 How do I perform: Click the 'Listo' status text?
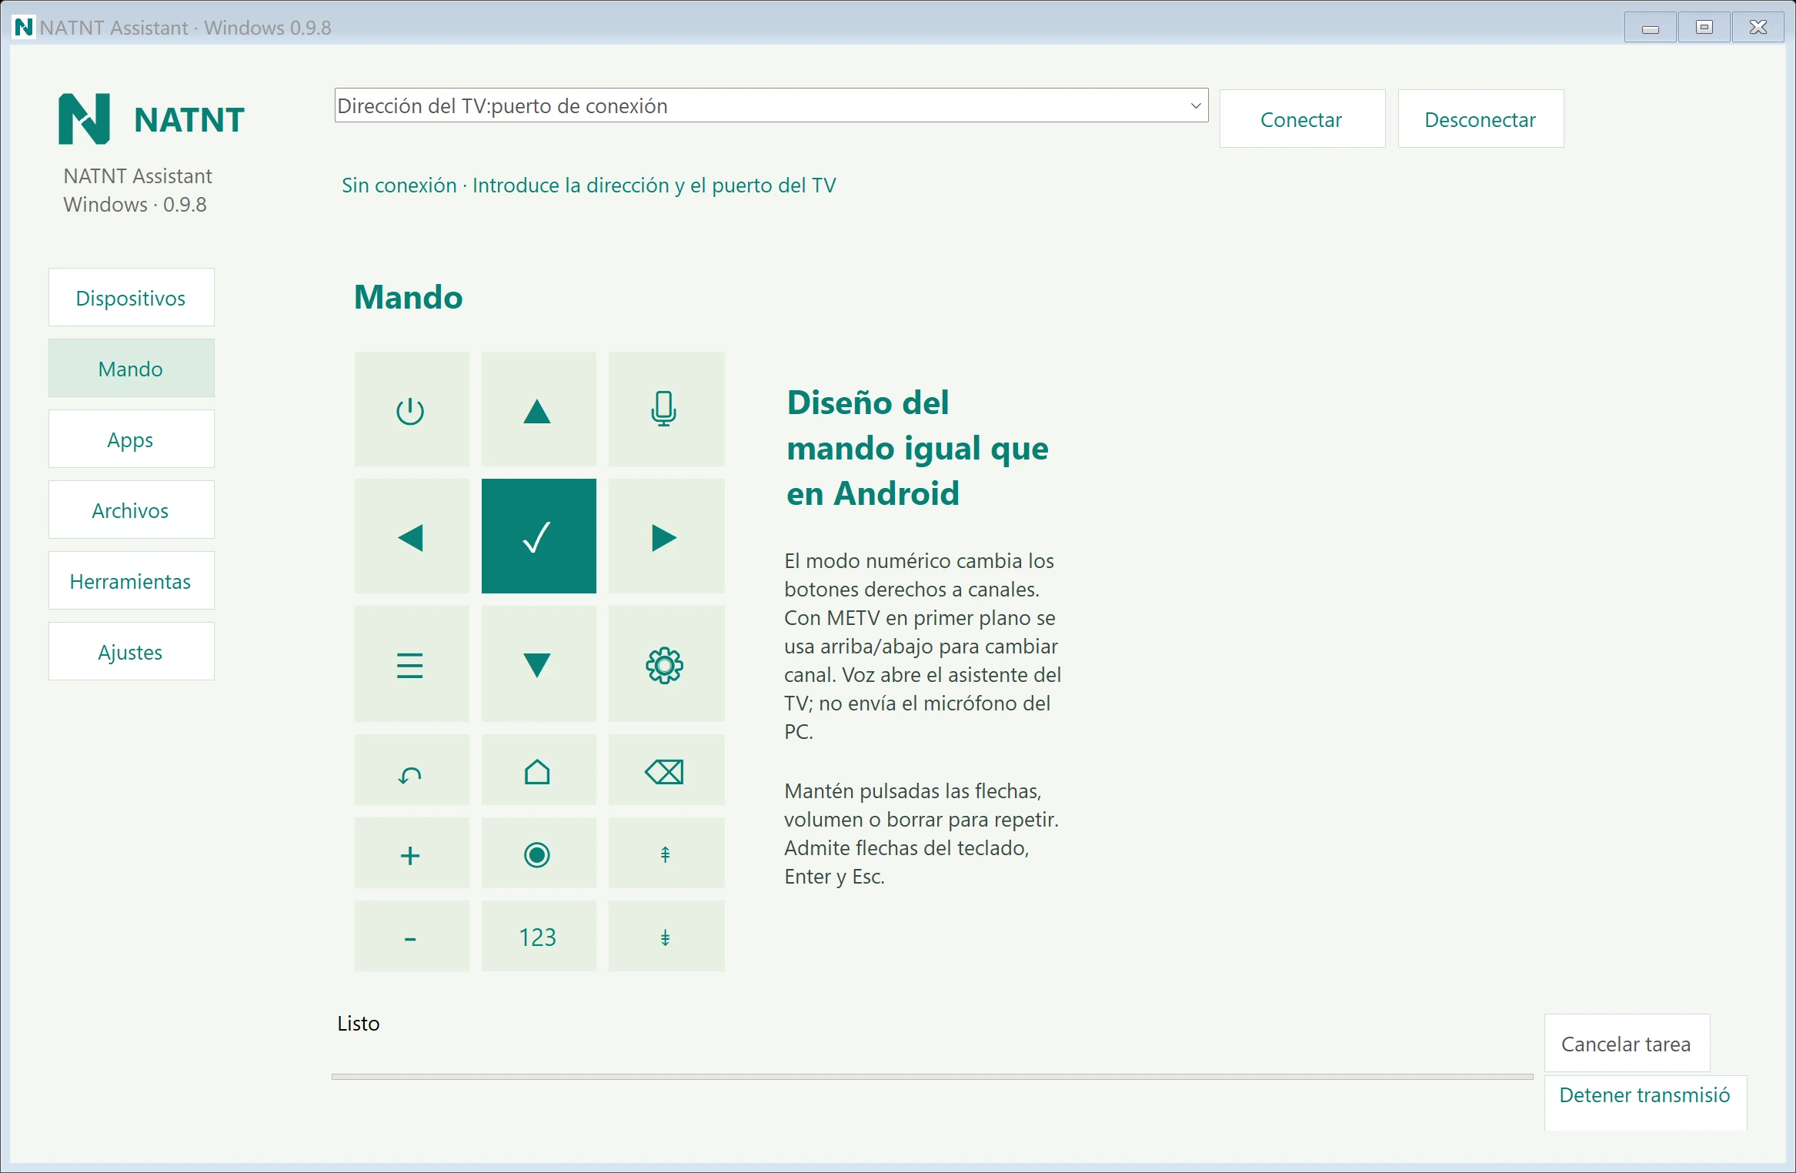pyautogui.click(x=359, y=1024)
